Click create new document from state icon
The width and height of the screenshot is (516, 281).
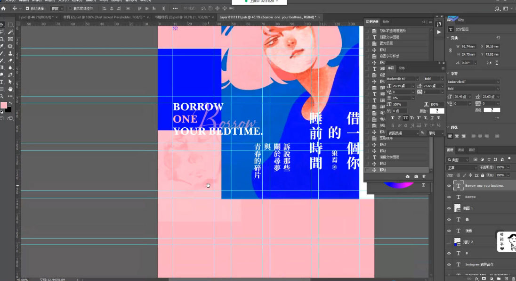[408, 177]
